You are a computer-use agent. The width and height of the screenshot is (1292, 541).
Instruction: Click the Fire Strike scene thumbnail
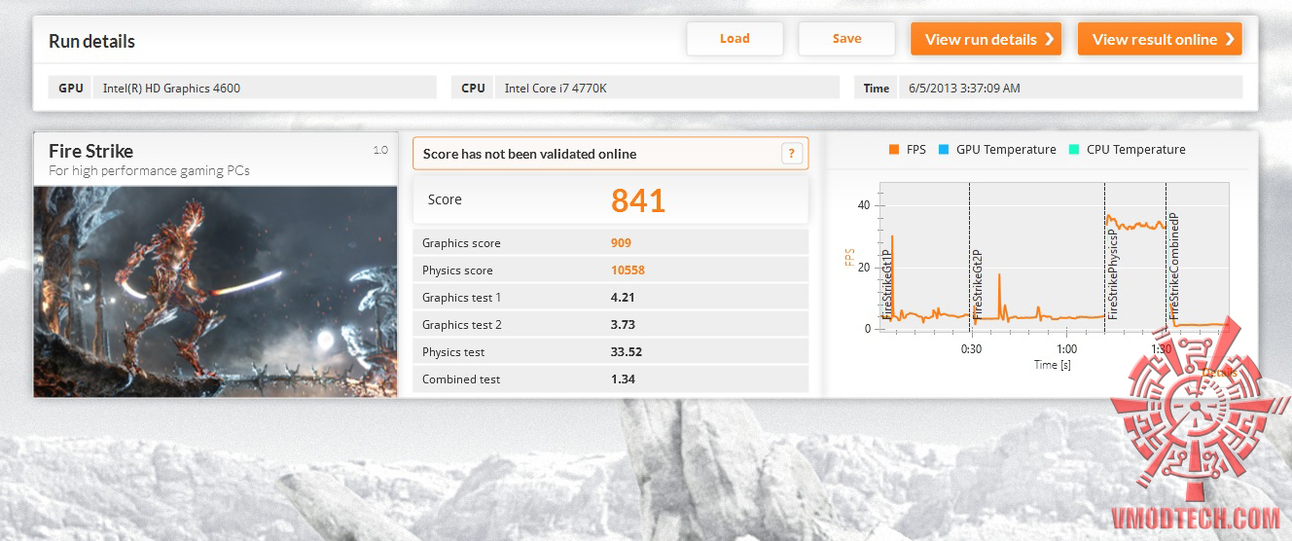click(216, 291)
